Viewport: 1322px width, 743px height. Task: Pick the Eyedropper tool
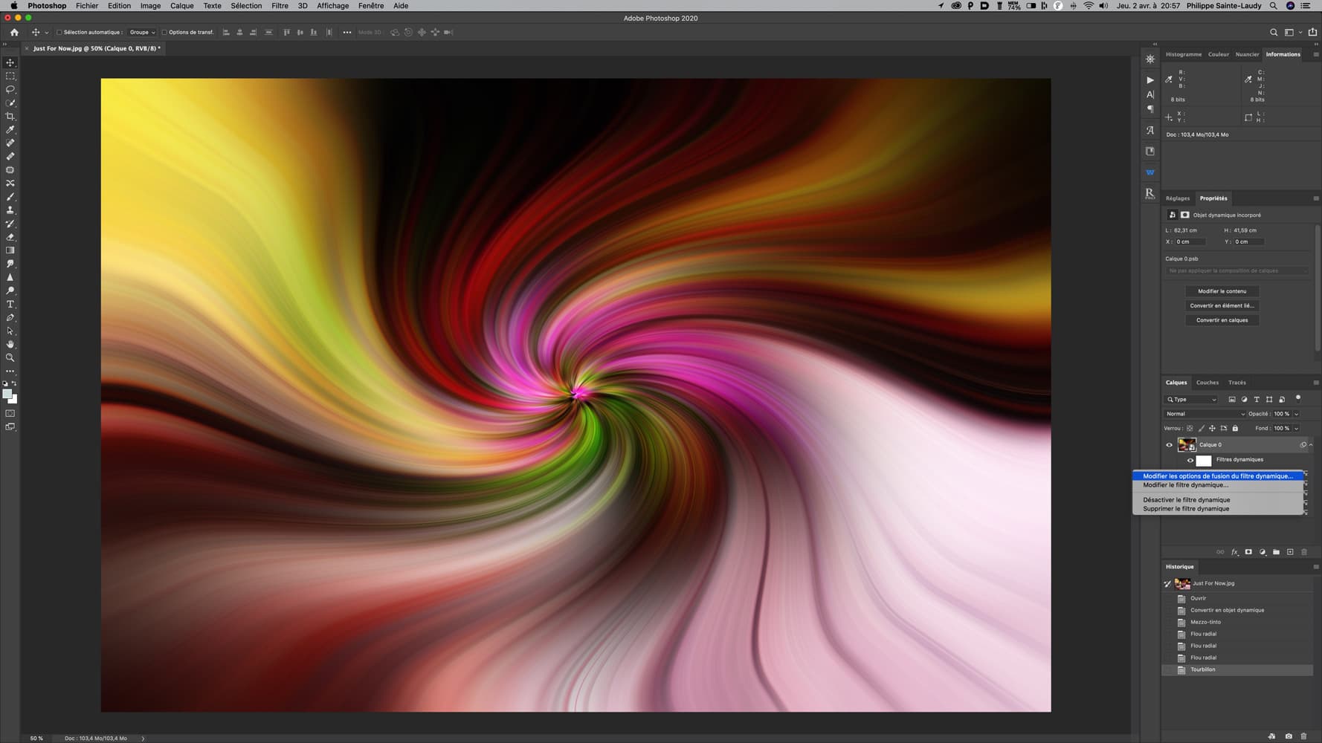point(10,130)
